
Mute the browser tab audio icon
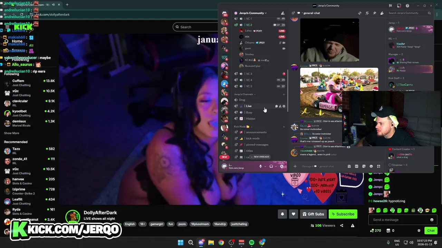53,5
